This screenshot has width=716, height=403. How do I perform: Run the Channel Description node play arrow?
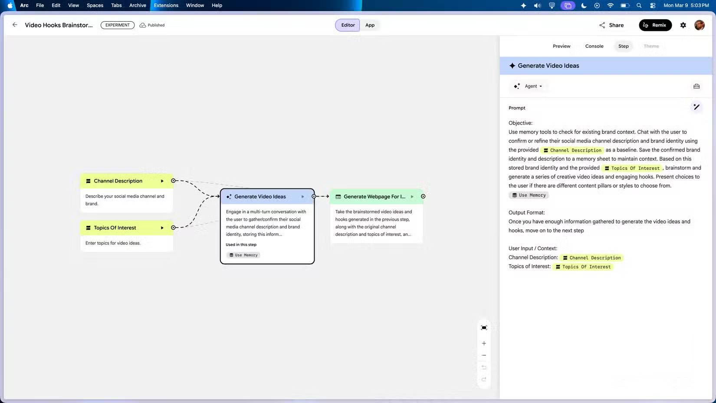(x=162, y=181)
